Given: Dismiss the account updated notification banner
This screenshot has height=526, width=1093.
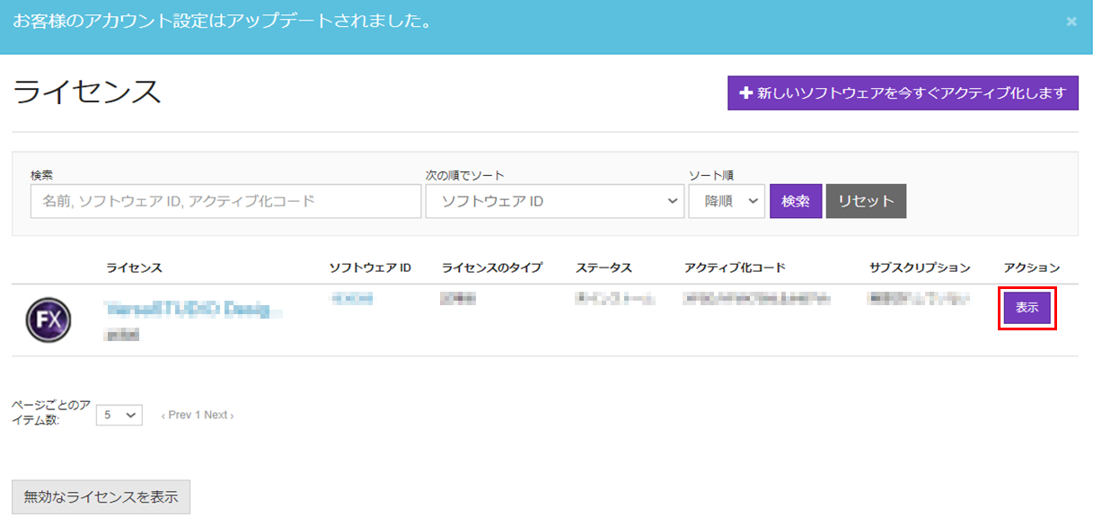Looking at the screenshot, I should 1071,22.
